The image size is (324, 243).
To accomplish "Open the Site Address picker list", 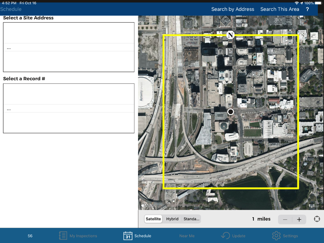I will coord(69,47).
